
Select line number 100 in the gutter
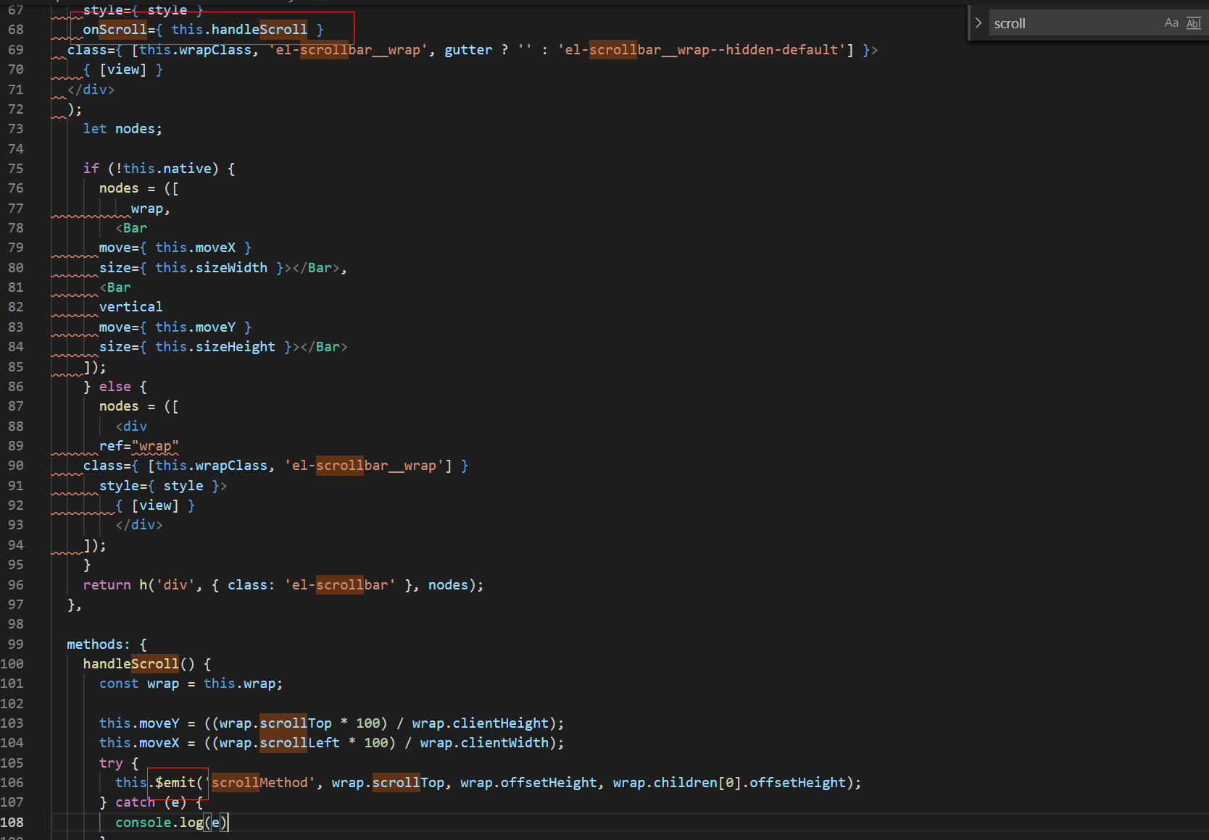[15, 663]
